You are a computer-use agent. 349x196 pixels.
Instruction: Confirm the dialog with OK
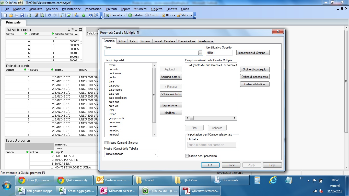pos(210,165)
